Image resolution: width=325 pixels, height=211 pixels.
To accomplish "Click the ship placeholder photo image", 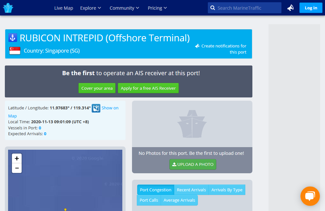I will 192,124.
